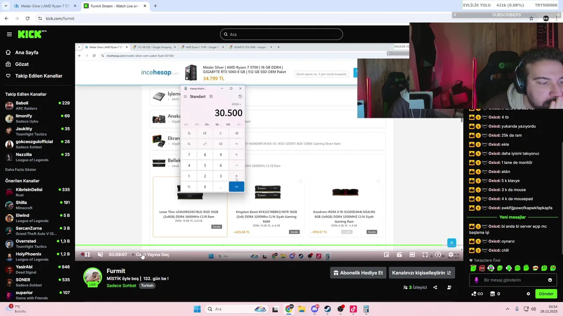Open Baboli's channel
Viewport: 563px width, 316px height.
click(37, 106)
